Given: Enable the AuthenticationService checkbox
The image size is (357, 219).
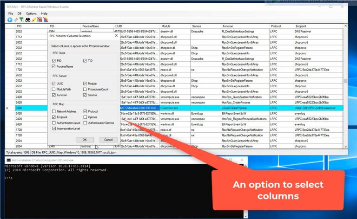Looking at the screenshot, I should (85, 122).
